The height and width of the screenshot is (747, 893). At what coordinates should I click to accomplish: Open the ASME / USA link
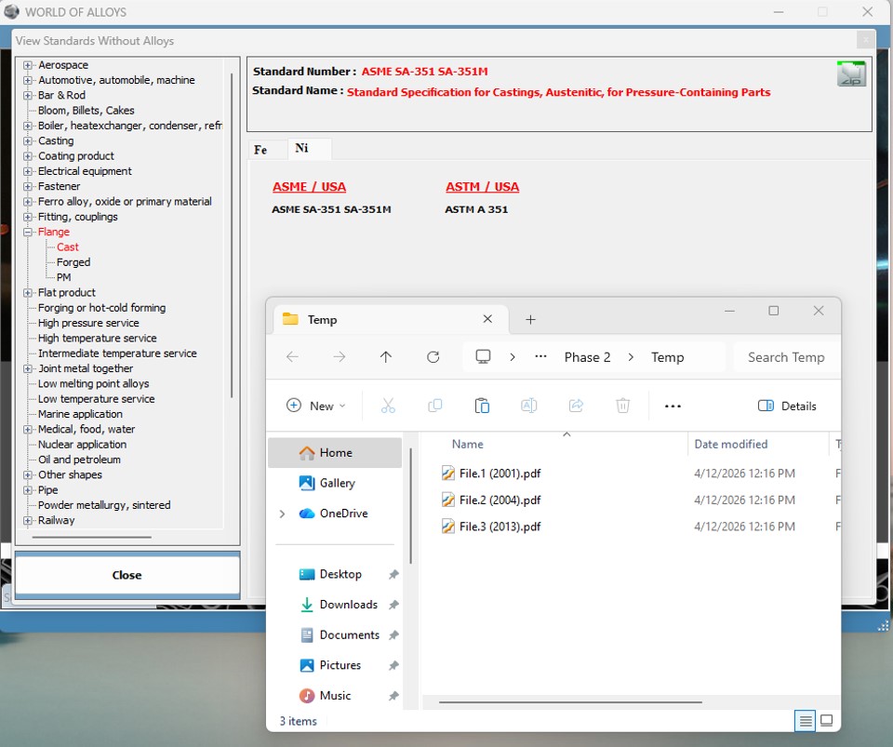pyautogui.click(x=309, y=187)
